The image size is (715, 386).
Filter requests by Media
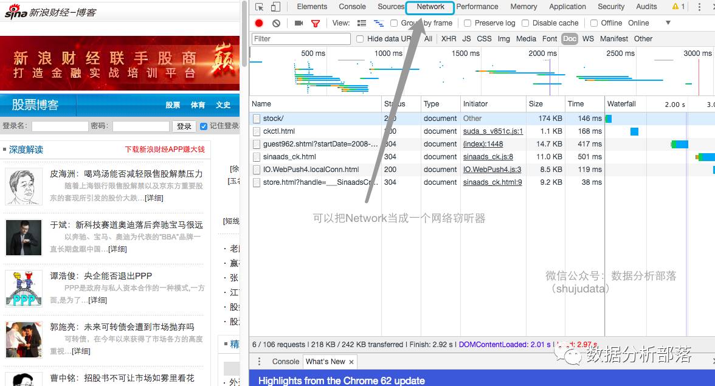point(526,39)
